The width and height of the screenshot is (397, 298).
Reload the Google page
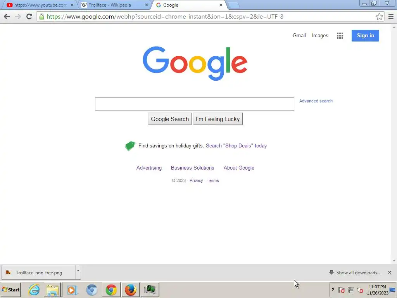[x=29, y=17]
